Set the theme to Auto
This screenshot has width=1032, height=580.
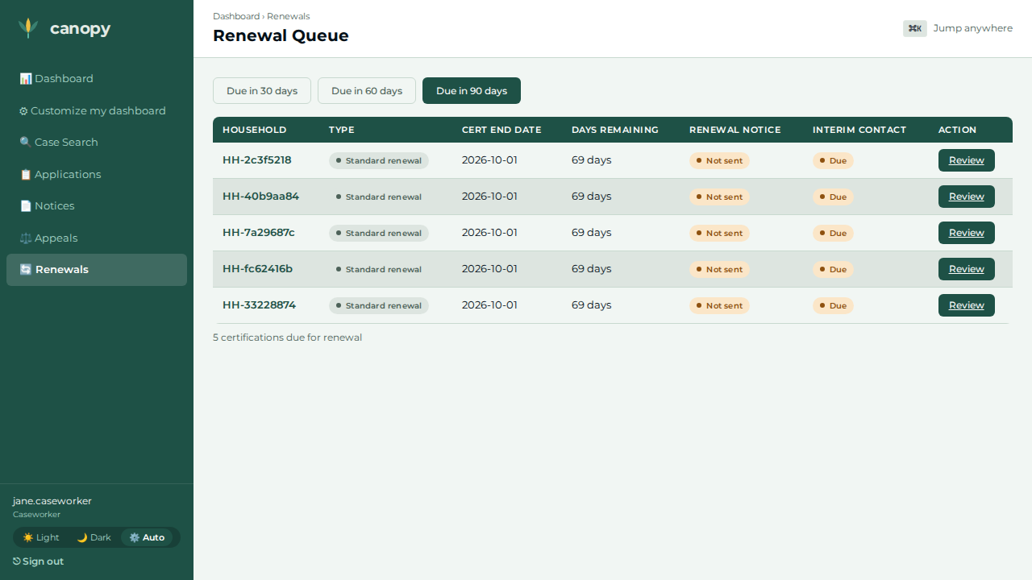point(147,537)
